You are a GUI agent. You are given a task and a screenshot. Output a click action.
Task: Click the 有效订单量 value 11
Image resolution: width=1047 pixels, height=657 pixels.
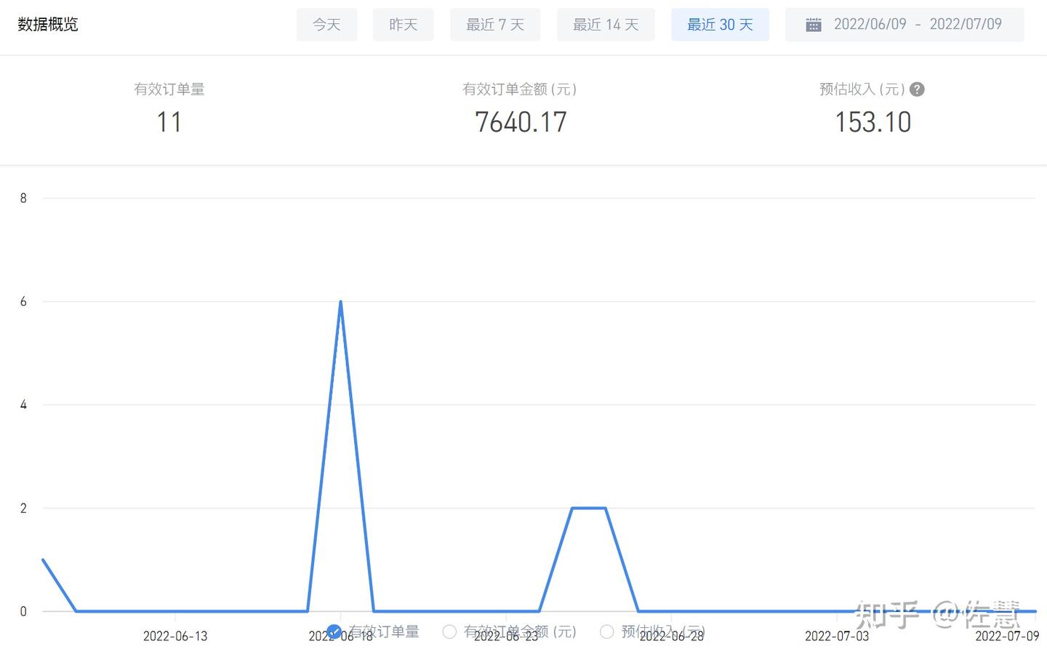click(x=169, y=122)
